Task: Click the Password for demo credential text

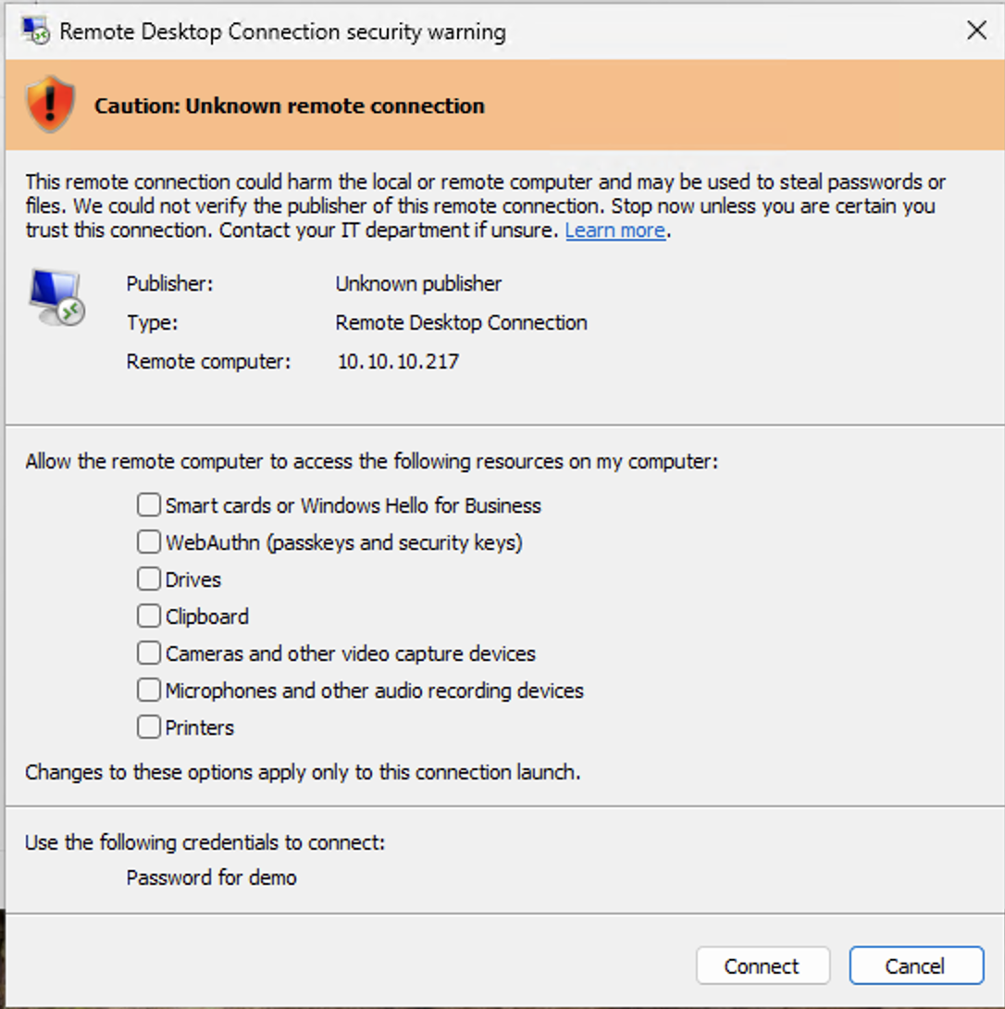Action: (x=211, y=878)
